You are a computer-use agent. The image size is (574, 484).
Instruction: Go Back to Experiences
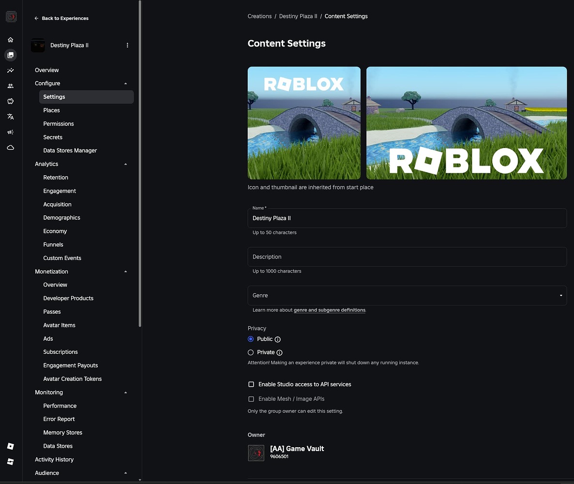point(61,18)
